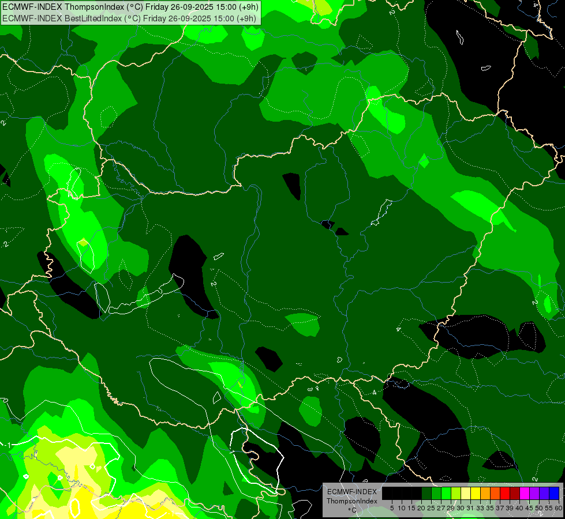The height and width of the screenshot is (519, 565).
Task: Select the bright green 27–29 legend swatch
Action: (446, 493)
